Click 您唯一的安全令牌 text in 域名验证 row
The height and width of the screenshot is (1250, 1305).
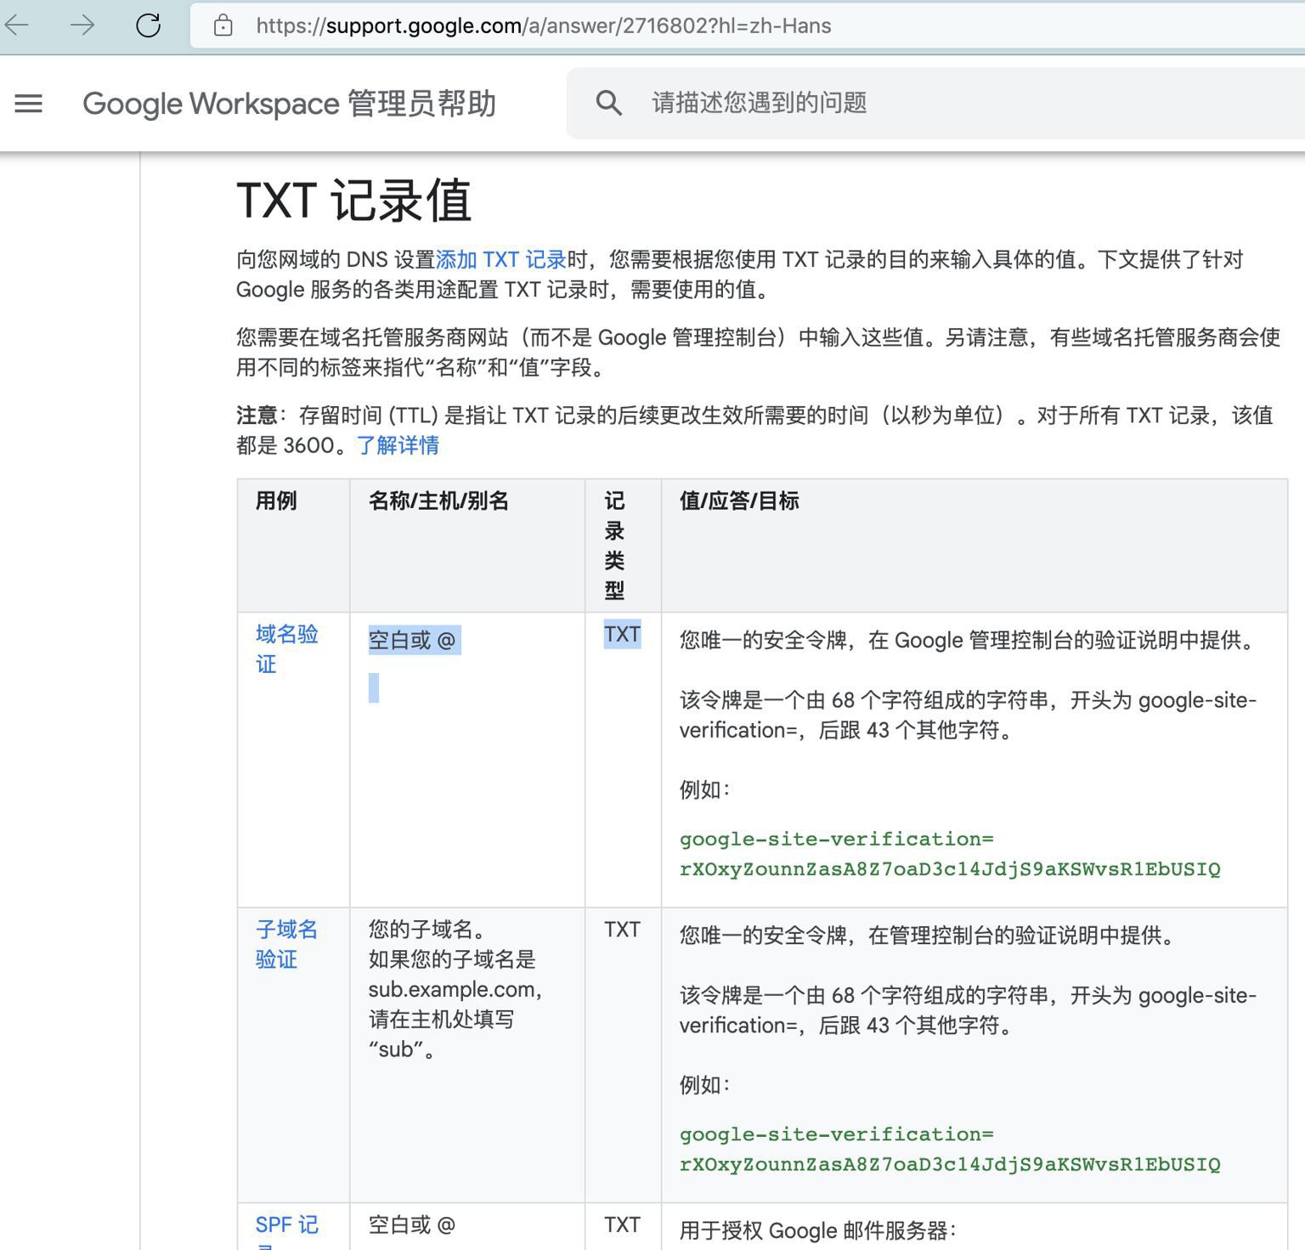[x=969, y=640]
